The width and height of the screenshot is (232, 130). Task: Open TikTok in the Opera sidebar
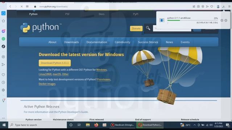(3, 47)
